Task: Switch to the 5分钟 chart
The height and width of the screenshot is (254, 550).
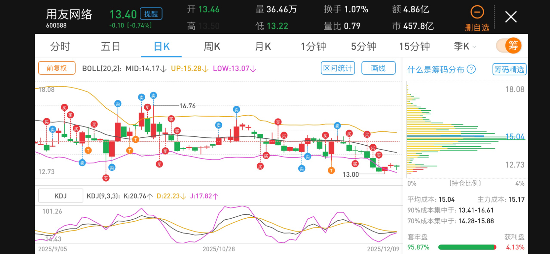Action: [364, 47]
